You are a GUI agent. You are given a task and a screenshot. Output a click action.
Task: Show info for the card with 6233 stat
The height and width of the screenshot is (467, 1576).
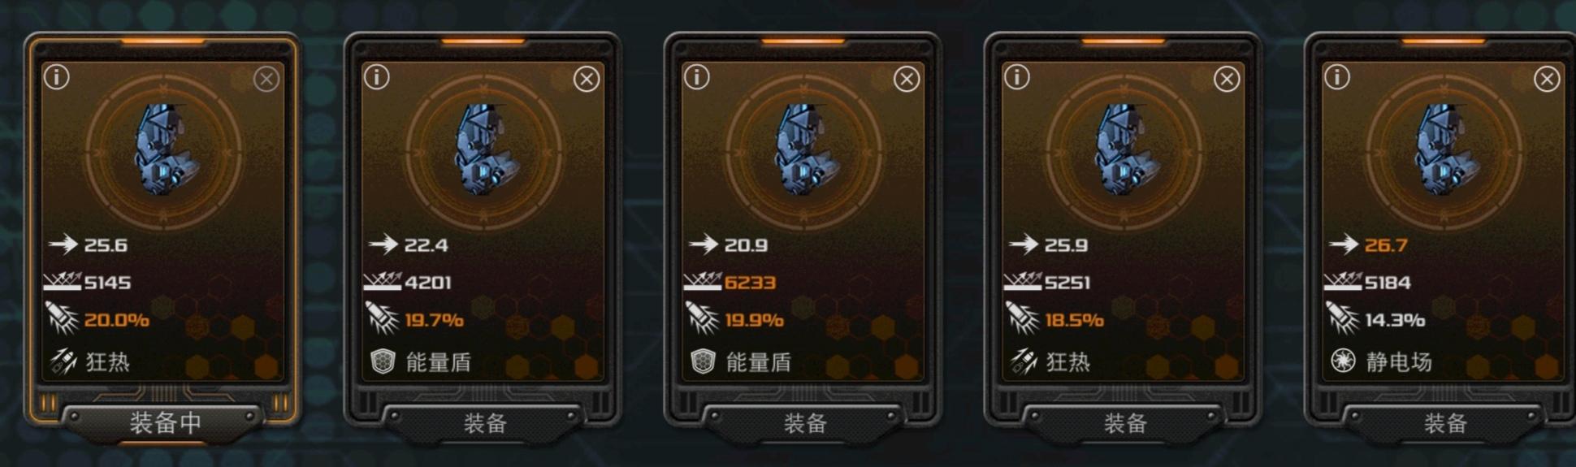[x=697, y=77]
